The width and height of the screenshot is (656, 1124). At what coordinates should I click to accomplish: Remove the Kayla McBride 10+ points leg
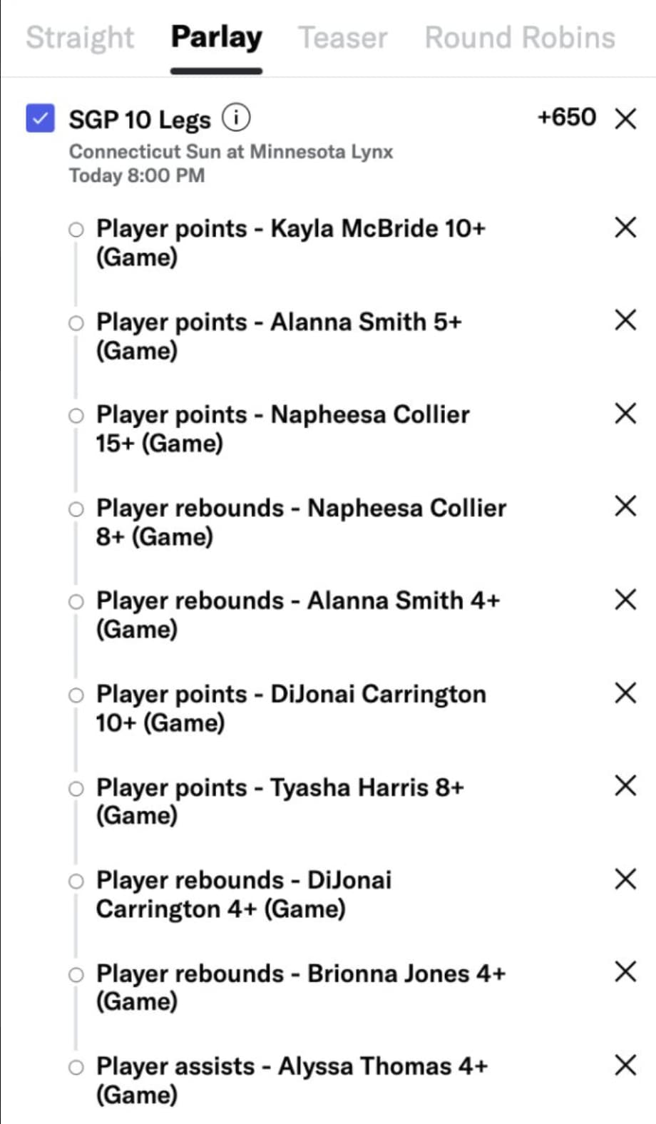625,228
